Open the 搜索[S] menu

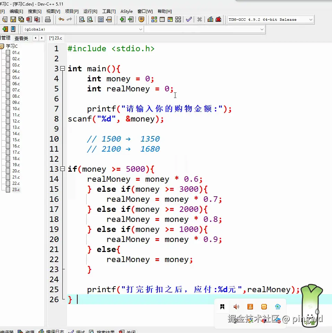35,11
